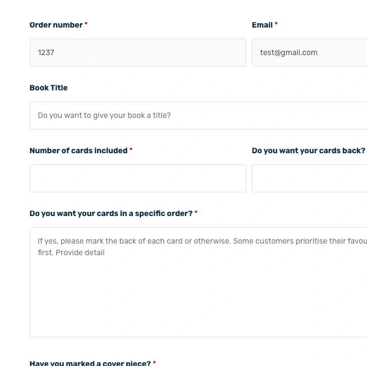Image resolution: width=367 pixels, height=366 pixels.
Task: Click into the Book Title text box
Action: click(x=198, y=115)
